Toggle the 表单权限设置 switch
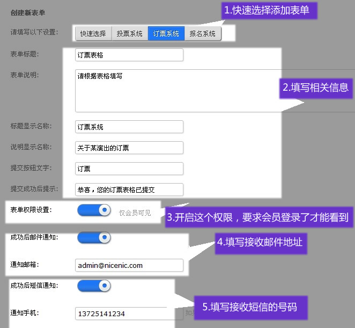The height and width of the screenshot is (328, 355). 94,210
